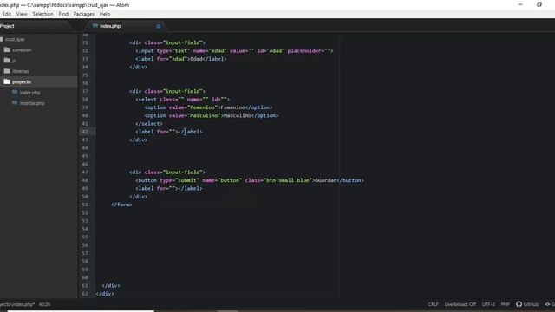Click the closing select tag on line 41
The height and width of the screenshot is (312, 555).
pos(149,123)
